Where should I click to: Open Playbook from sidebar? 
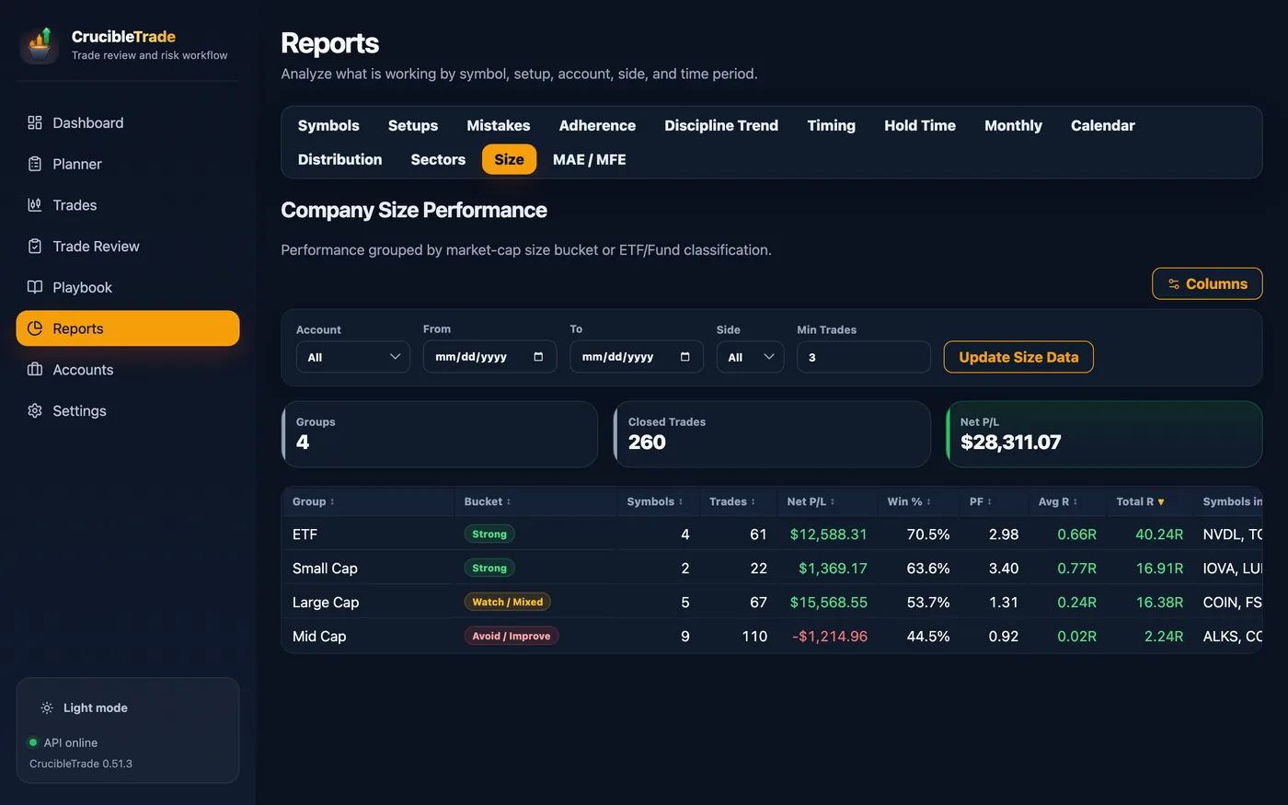[128, 287]
